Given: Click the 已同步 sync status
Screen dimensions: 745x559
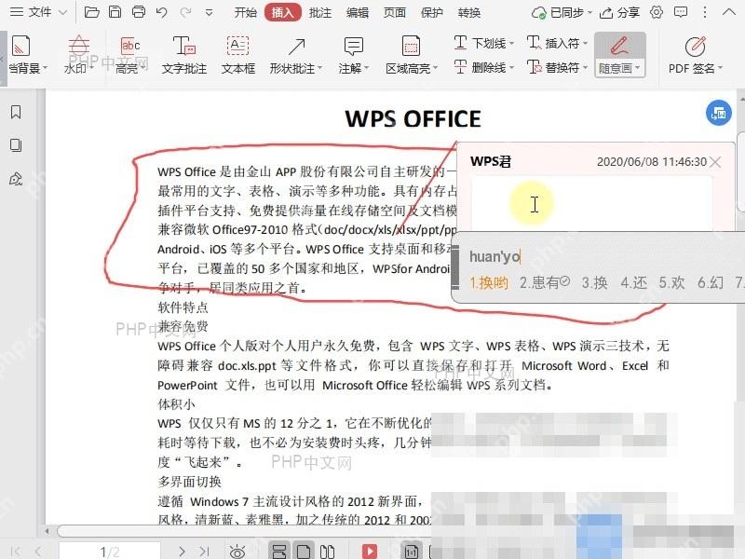Looking at the screenshot, I should click(x=562, y=12).
